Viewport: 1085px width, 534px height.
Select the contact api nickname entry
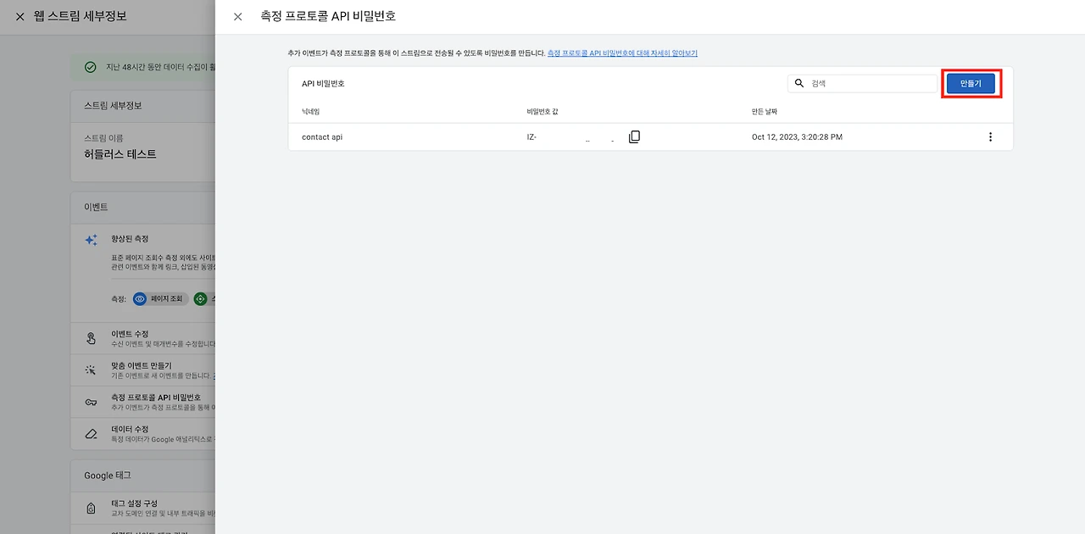pos(322,136)
